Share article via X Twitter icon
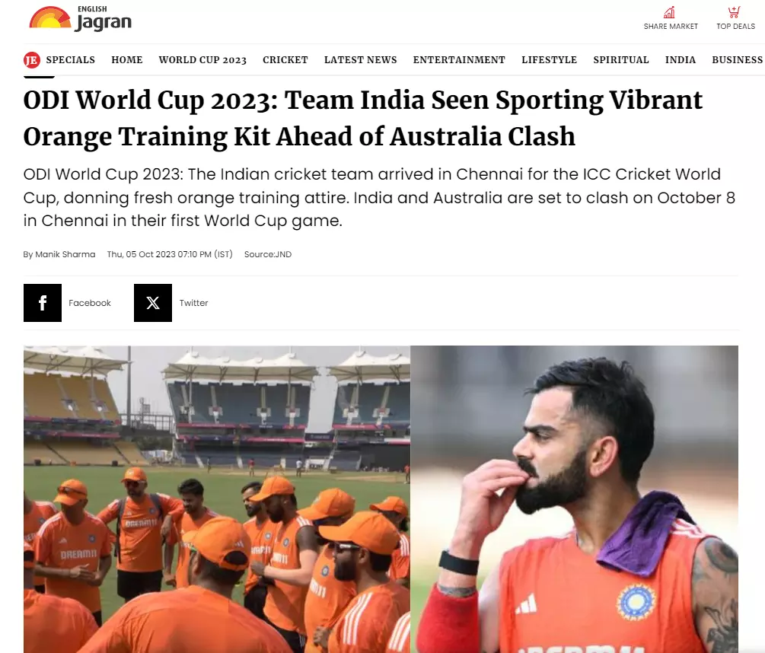This screenshot has width=765, height=653. (x=153, y=303)
